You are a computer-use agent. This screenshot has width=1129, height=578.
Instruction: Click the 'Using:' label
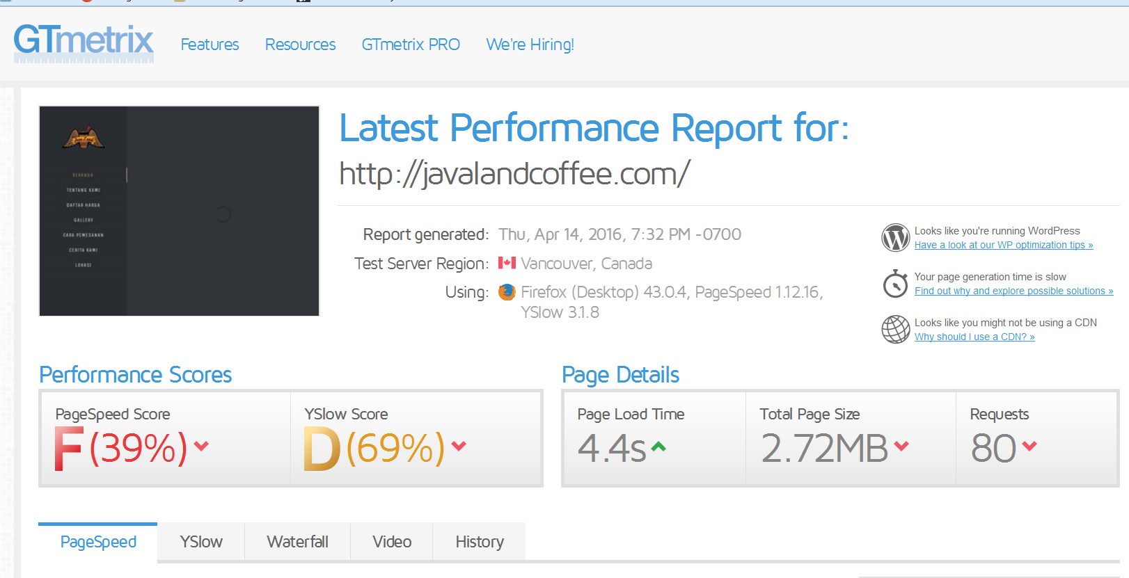pyautogui.click(x=467, y=292)
